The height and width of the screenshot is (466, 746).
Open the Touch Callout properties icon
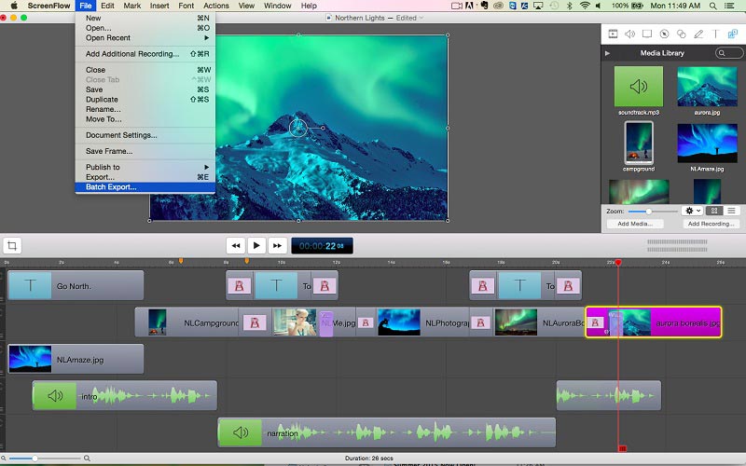pos(682,34)
